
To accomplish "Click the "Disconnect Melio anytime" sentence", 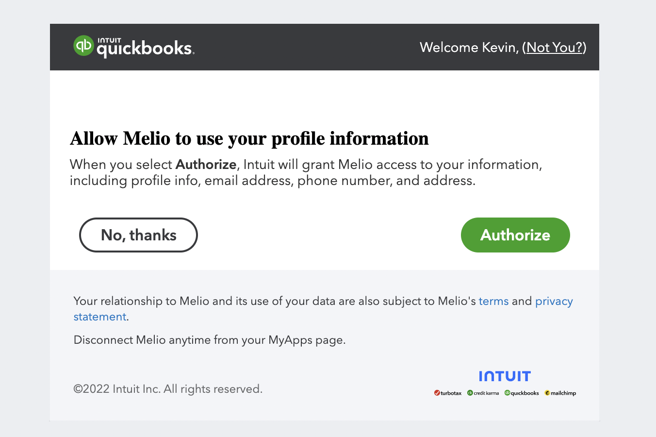I will [210, 340].
